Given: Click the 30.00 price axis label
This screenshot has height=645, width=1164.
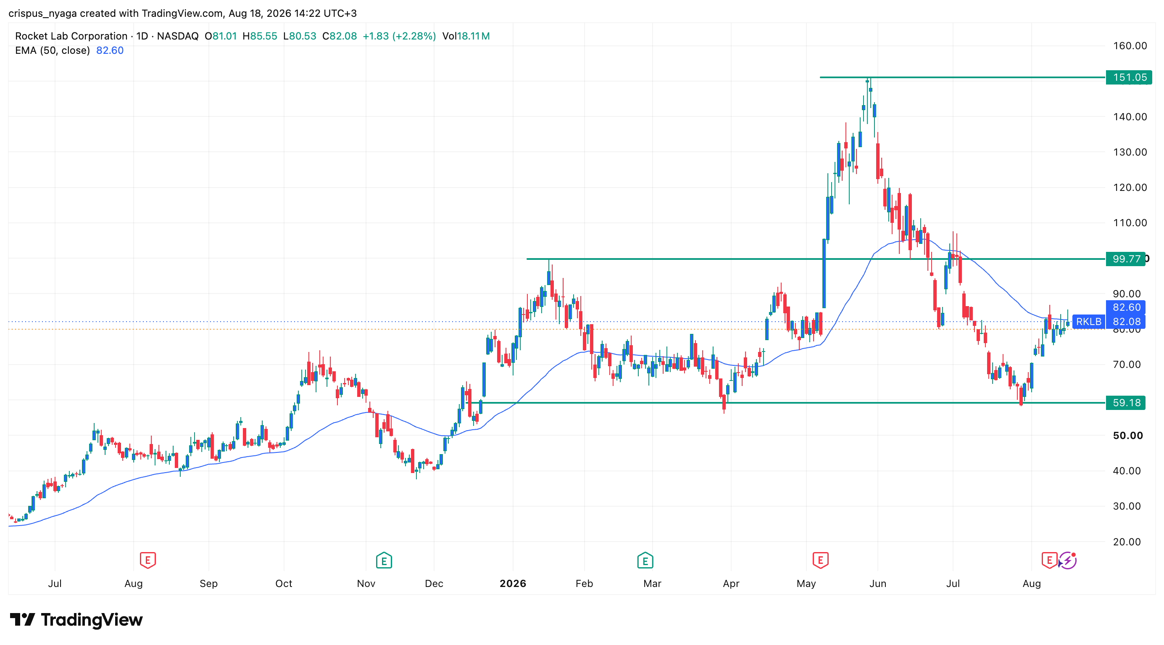Looking at the screenshot, I should pos(1127,506).
